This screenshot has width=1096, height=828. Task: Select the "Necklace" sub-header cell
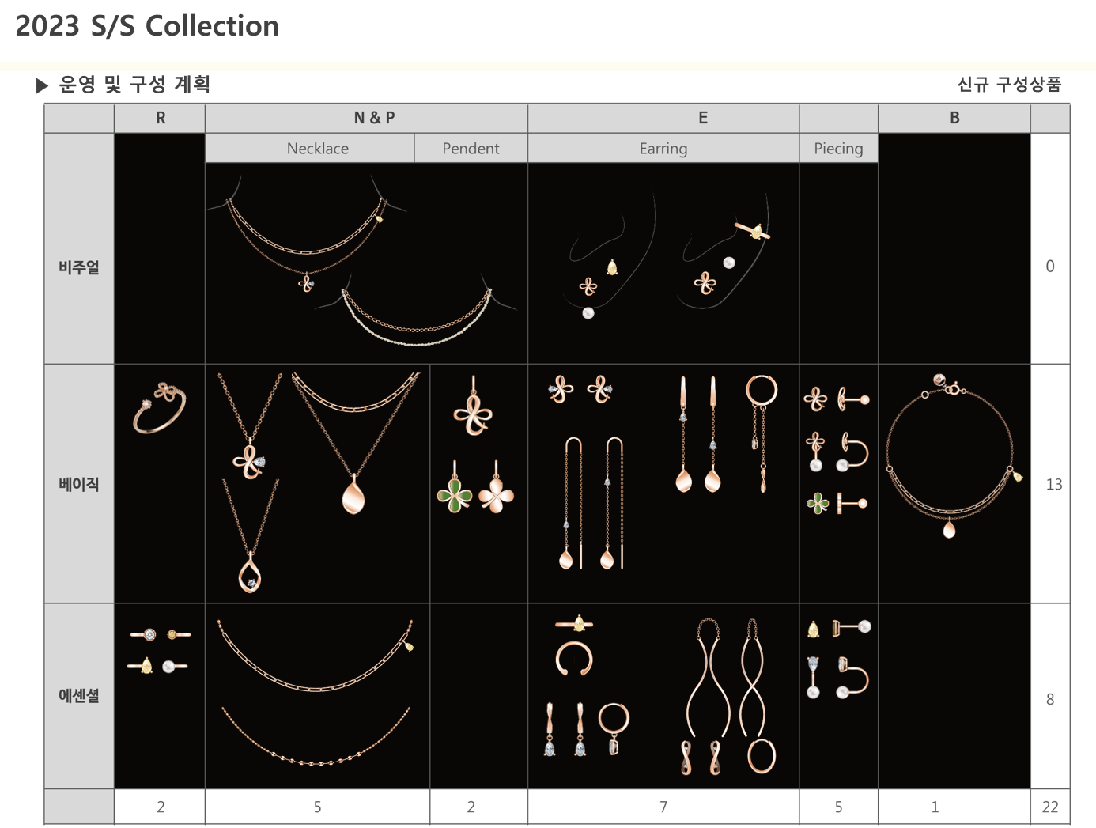317,149
